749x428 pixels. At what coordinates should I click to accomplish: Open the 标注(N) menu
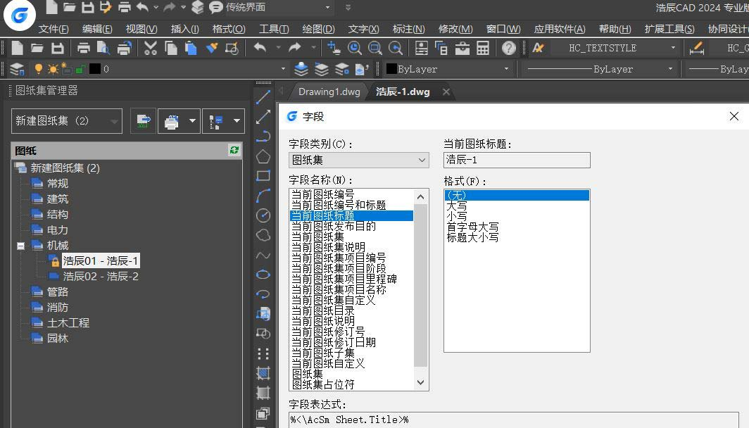pos(408,29)
